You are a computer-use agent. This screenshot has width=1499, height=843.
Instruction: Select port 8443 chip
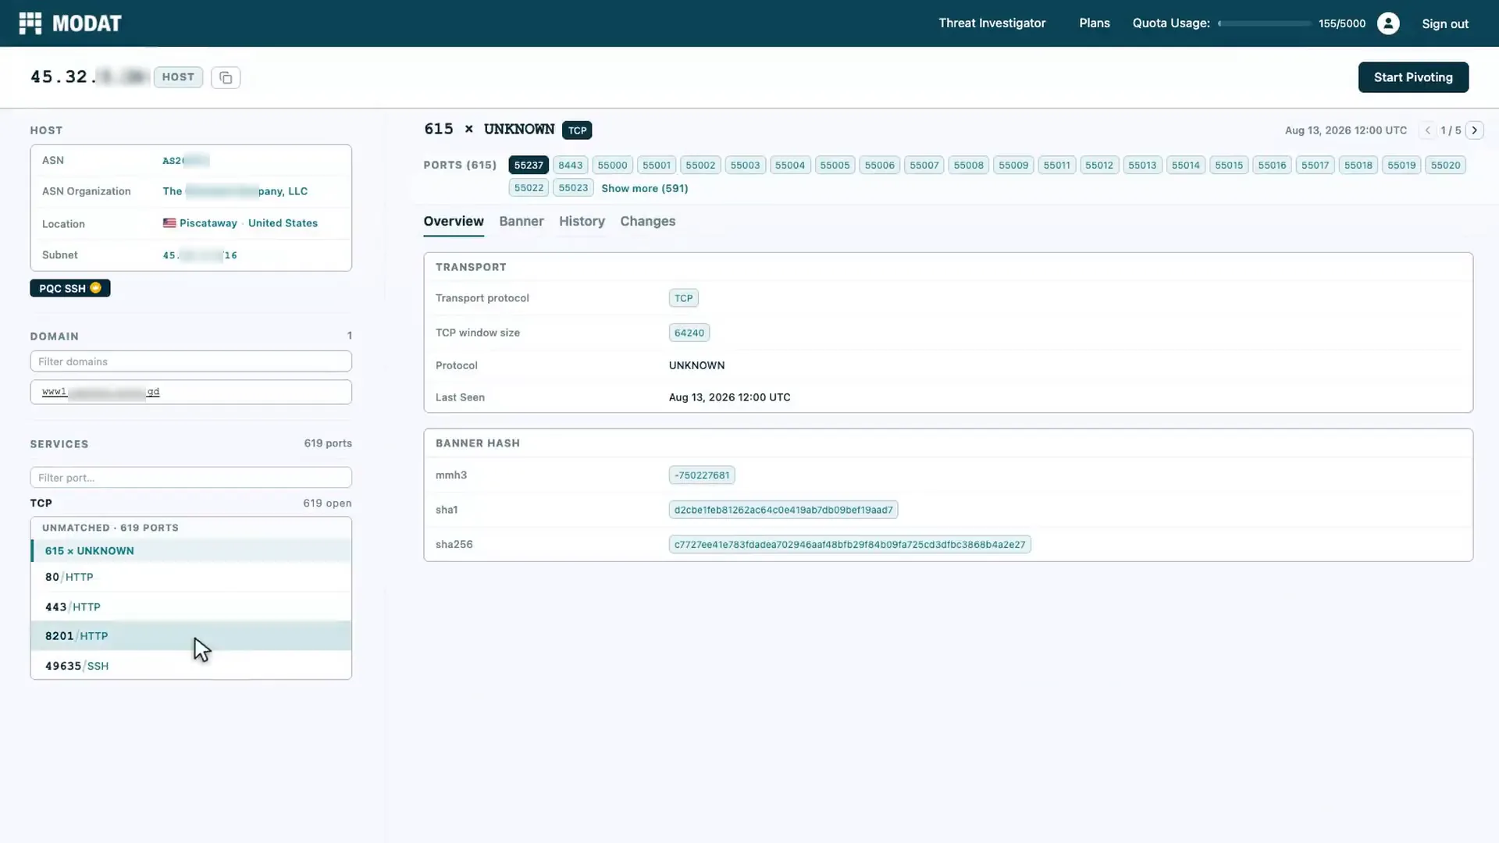571,165
